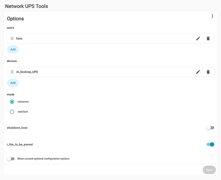Edit the AI_Desktop_UPS device entry
The height and width of the screenshot is (180, 221).
click(198, 72)
